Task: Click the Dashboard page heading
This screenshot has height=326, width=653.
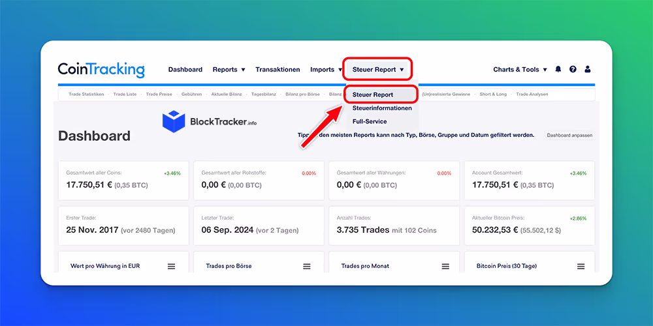Action: point(94,136)
